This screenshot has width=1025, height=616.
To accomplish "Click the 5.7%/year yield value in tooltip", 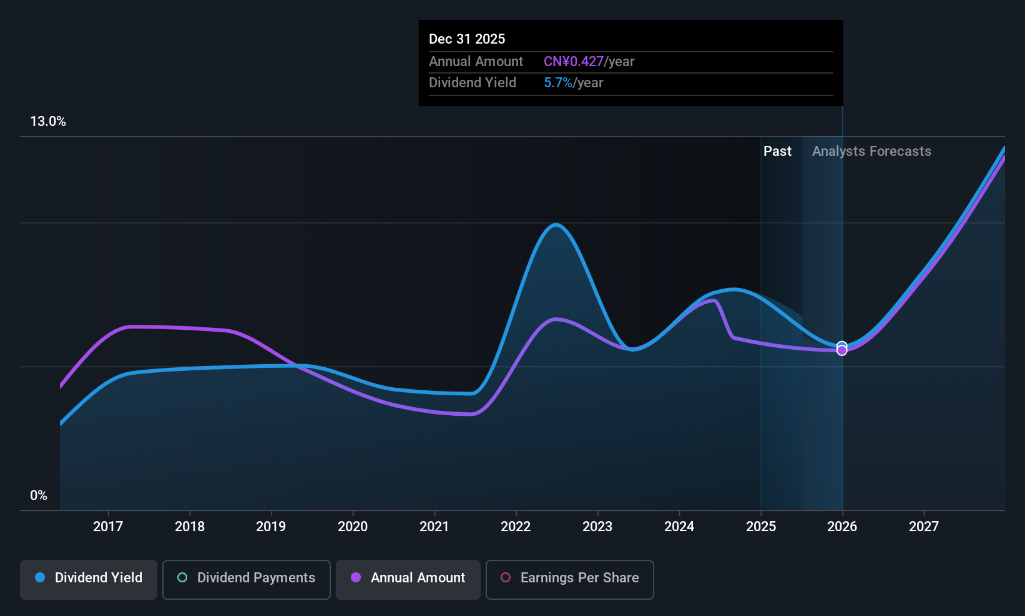I will (x=573, y=83).
